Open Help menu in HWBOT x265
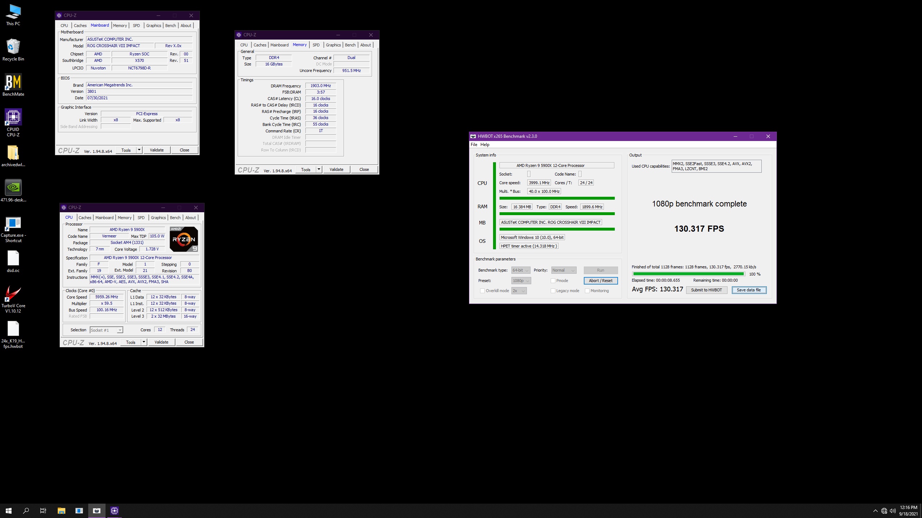 [485, 145]
